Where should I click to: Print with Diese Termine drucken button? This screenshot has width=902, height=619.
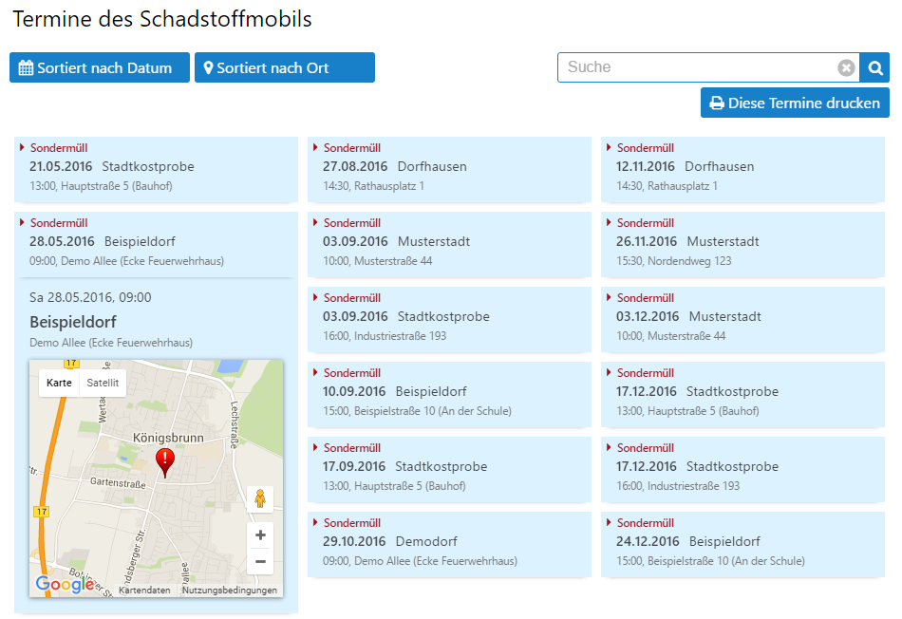[795, 103]
